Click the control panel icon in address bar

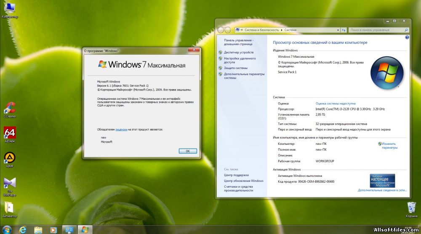coord(237,30)
